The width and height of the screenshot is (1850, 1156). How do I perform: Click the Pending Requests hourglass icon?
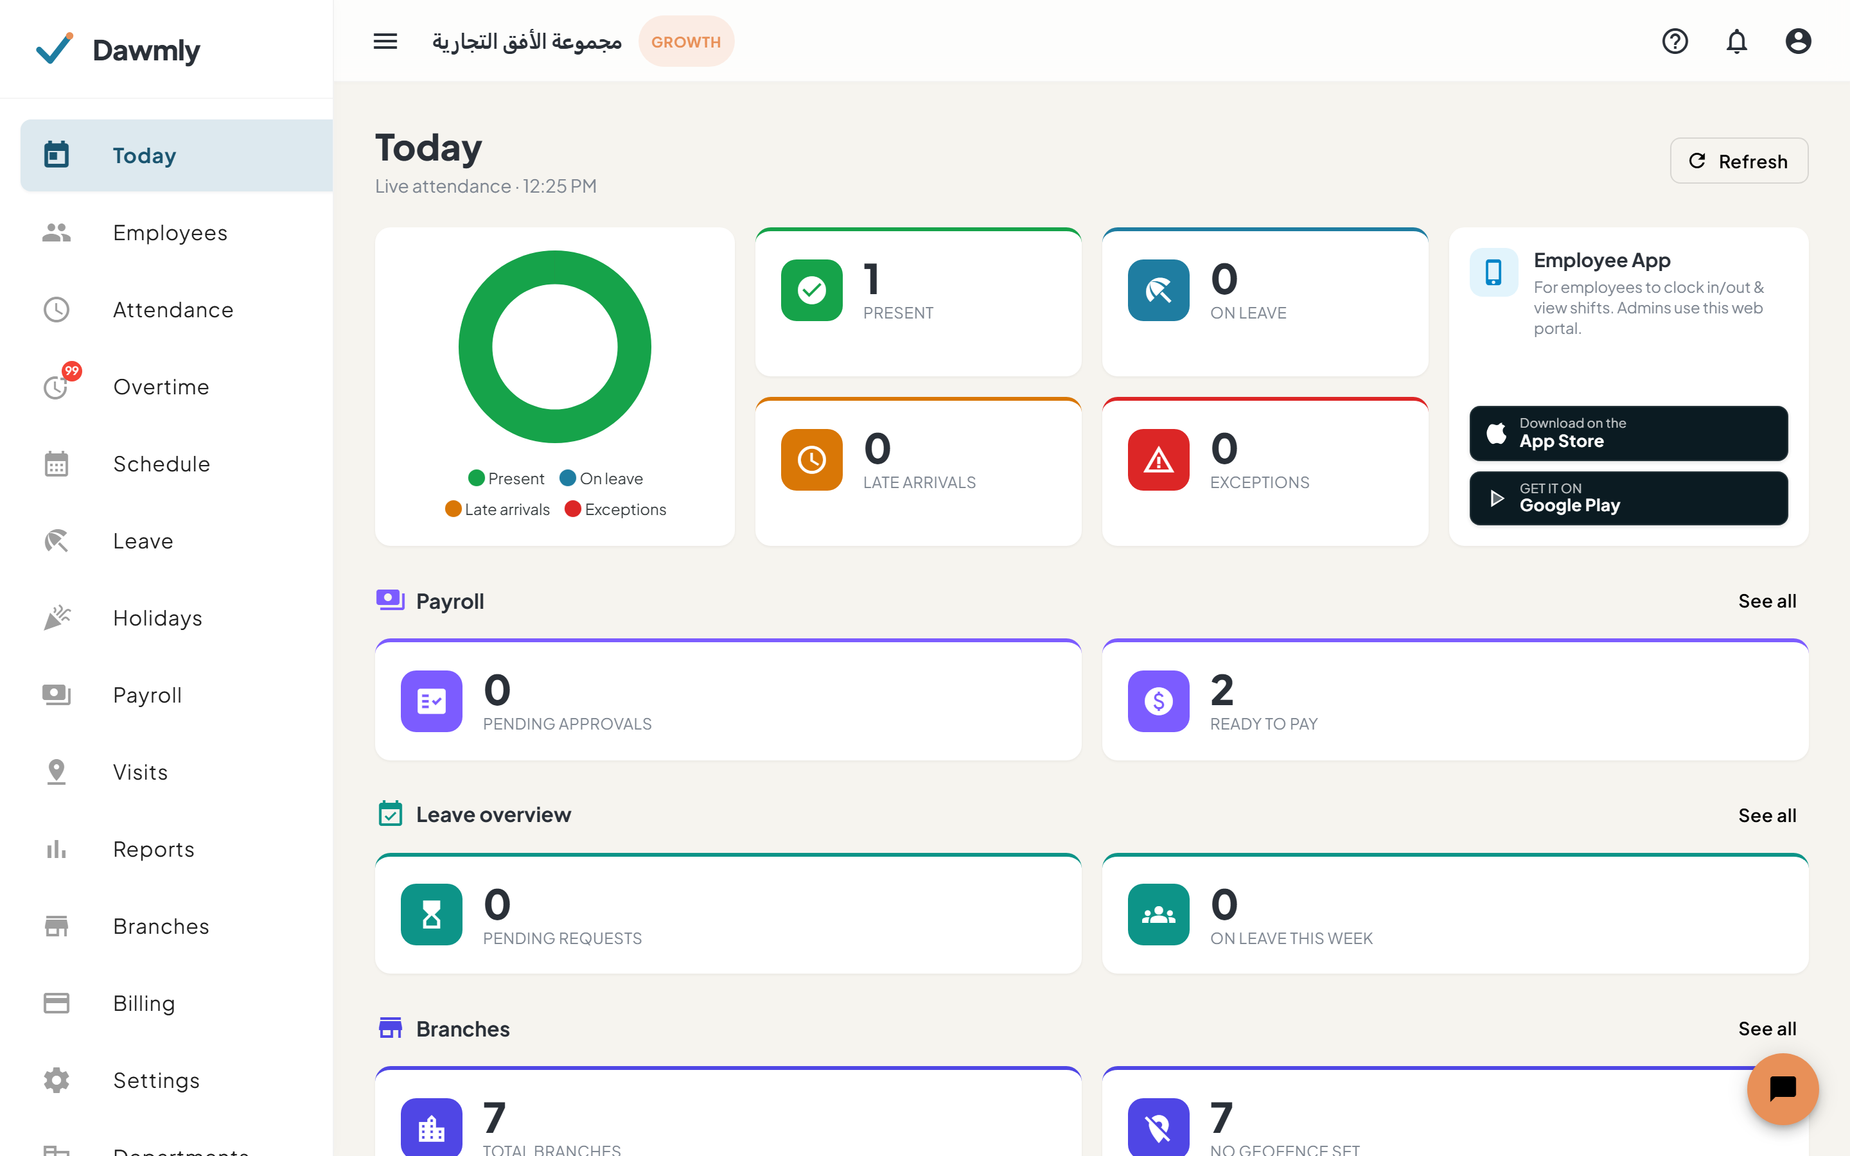click(432, 915)
